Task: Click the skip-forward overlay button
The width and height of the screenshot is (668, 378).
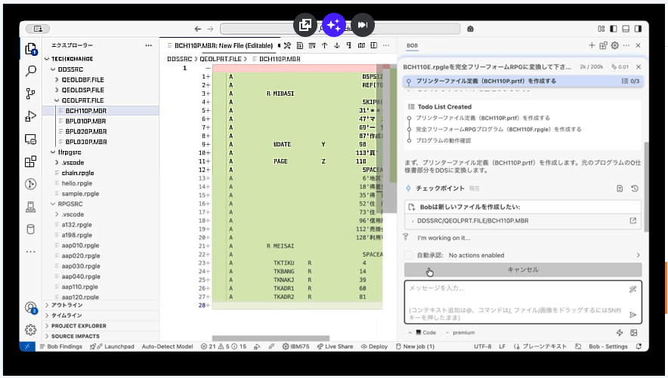Action: click(363, 25)
